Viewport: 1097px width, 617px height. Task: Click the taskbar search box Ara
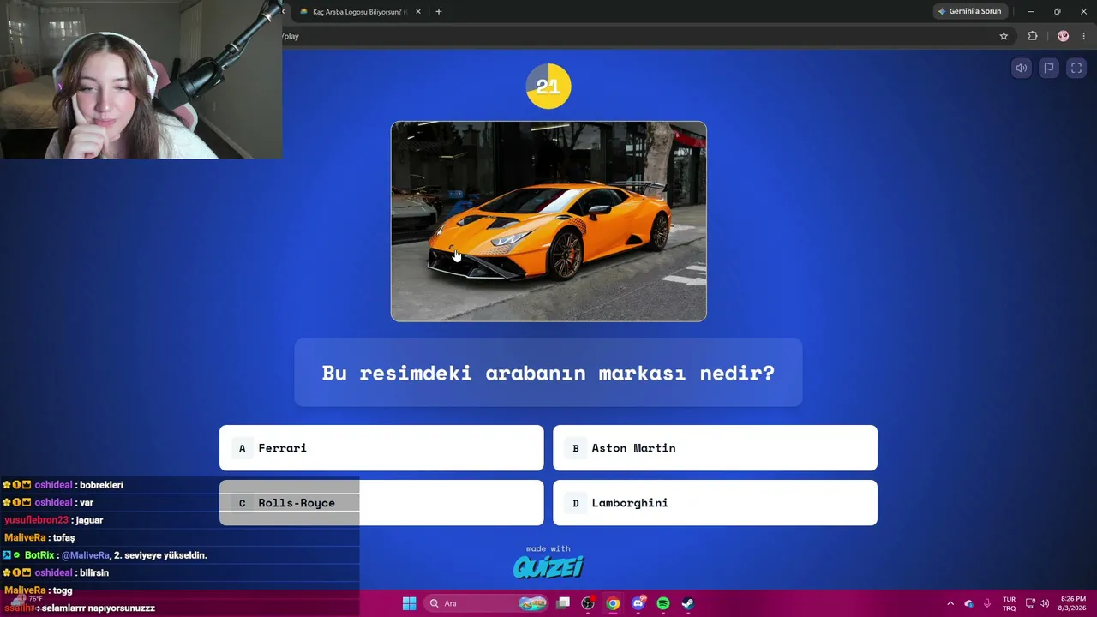pos(487,603)
